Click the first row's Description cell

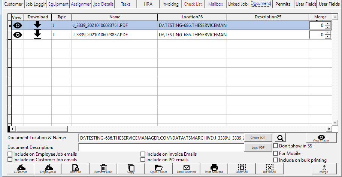(x=268, y=25)
